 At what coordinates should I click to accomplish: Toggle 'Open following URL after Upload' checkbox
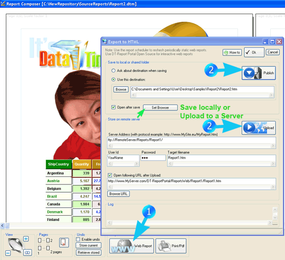(110, 175)
